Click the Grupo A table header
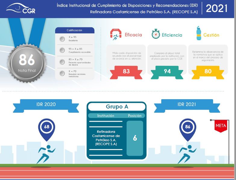This screenshot has width=236, height=180. click(x=117, y=107)
